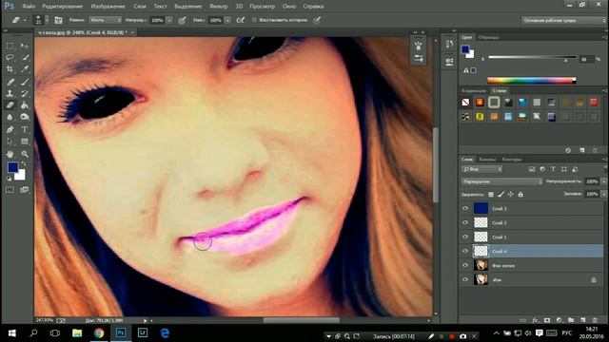
Task: Toggle lock transparent pixels
Action: (x=491, y=194)
